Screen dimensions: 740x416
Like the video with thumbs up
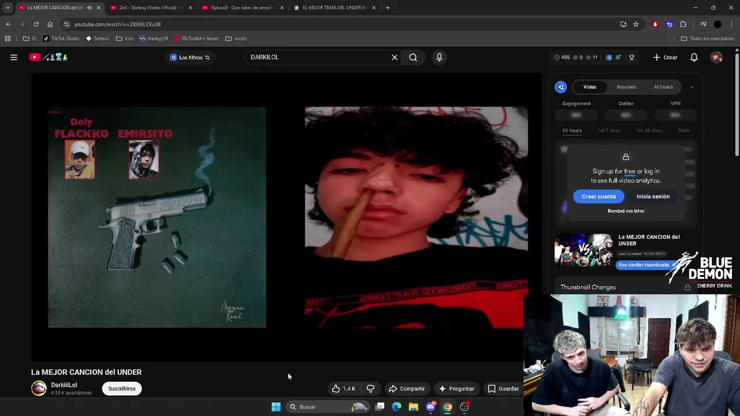click(343, 389)
